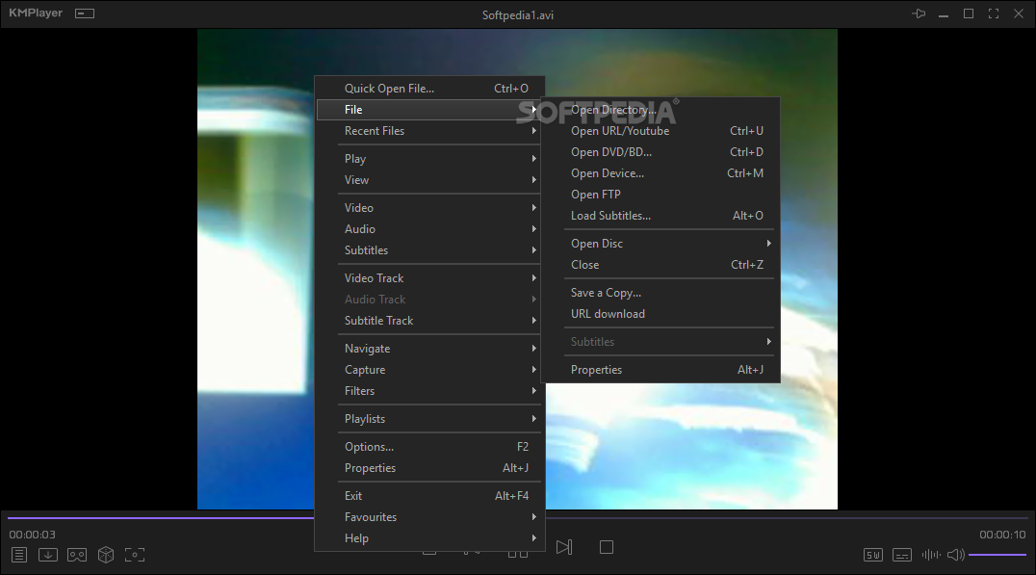
Task: Click the elapsed time 00:00:03
Action: [33, 535]
